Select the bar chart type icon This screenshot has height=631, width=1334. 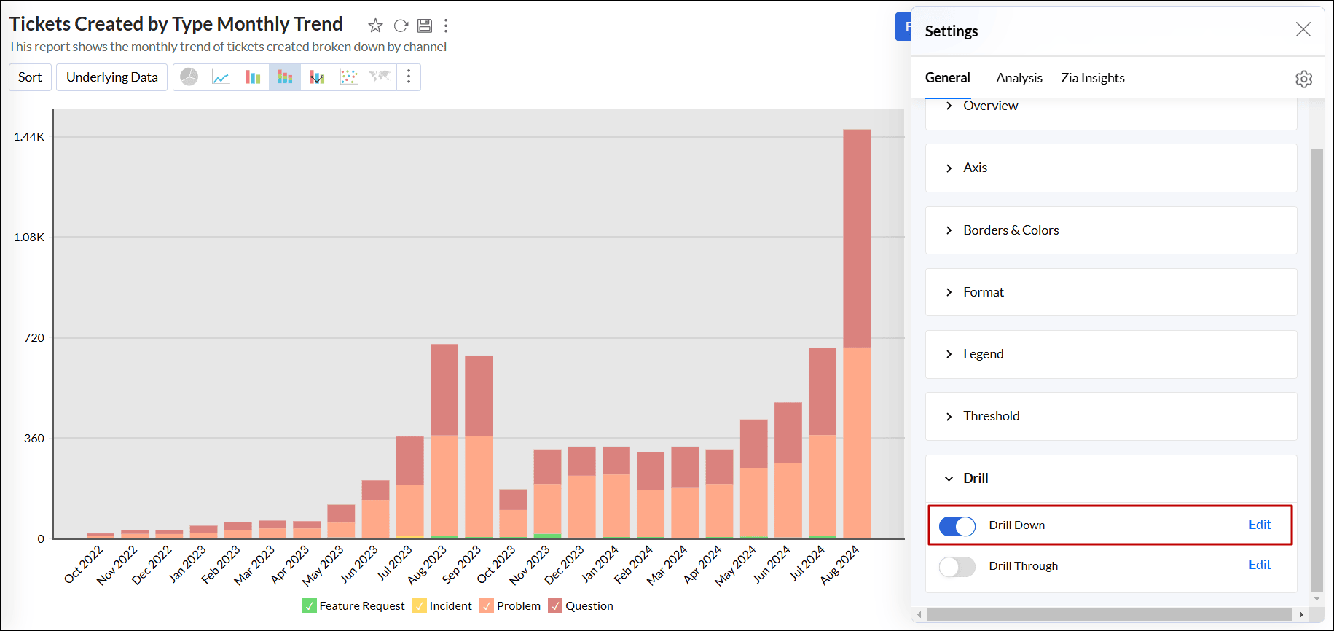coord(253,77)
